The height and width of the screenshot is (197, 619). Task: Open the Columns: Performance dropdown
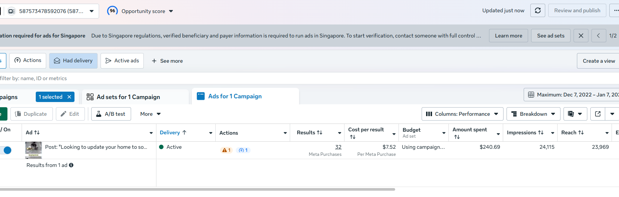coord(462,114)
